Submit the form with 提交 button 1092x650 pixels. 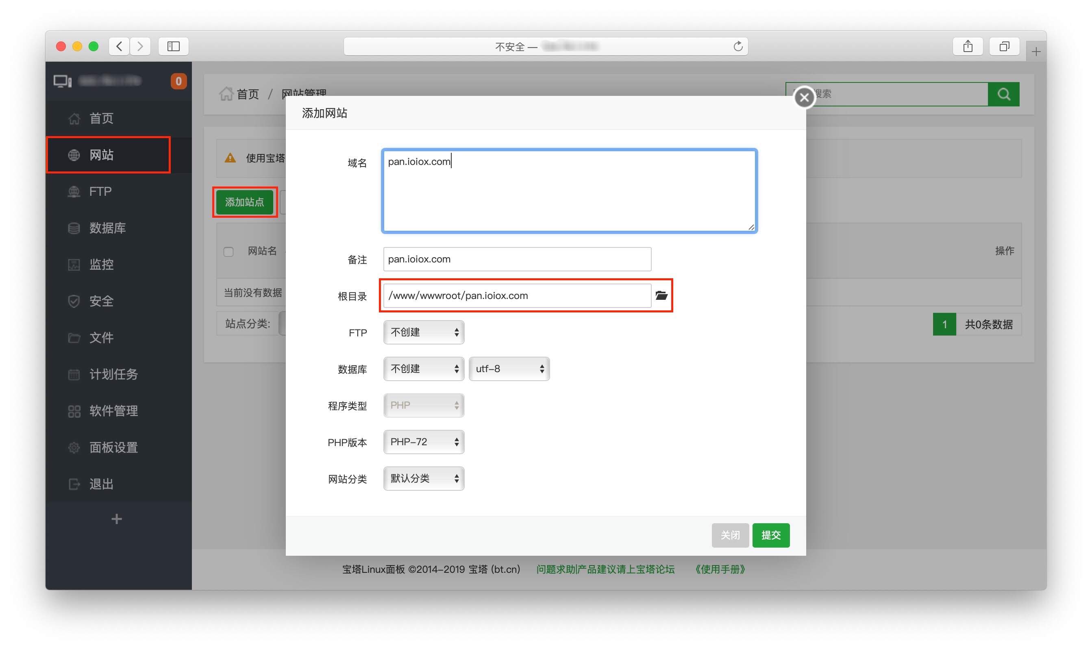[770, 535]
